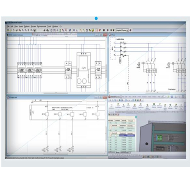The height and width of the screenshot is (190, 190).
Task: Click the horizontal scrollbar of enclosure window
Action: click(56, 93)
